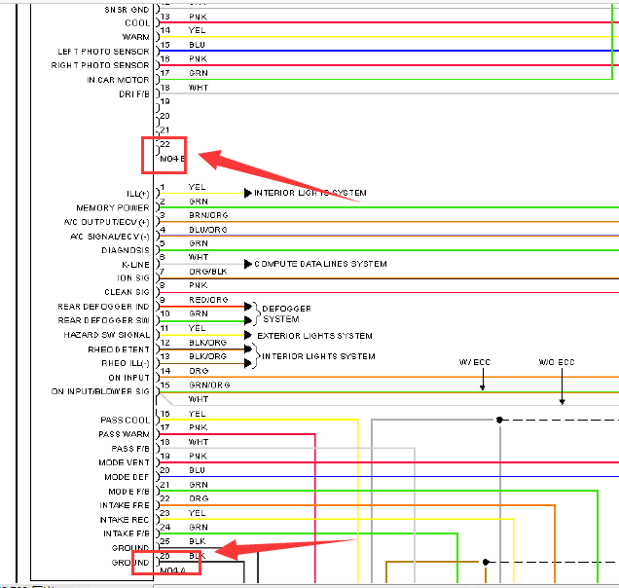Click the arrowhead on HAZARD SW SIGNAL wire
619x588 pixels.
click(x=248, y=335)
